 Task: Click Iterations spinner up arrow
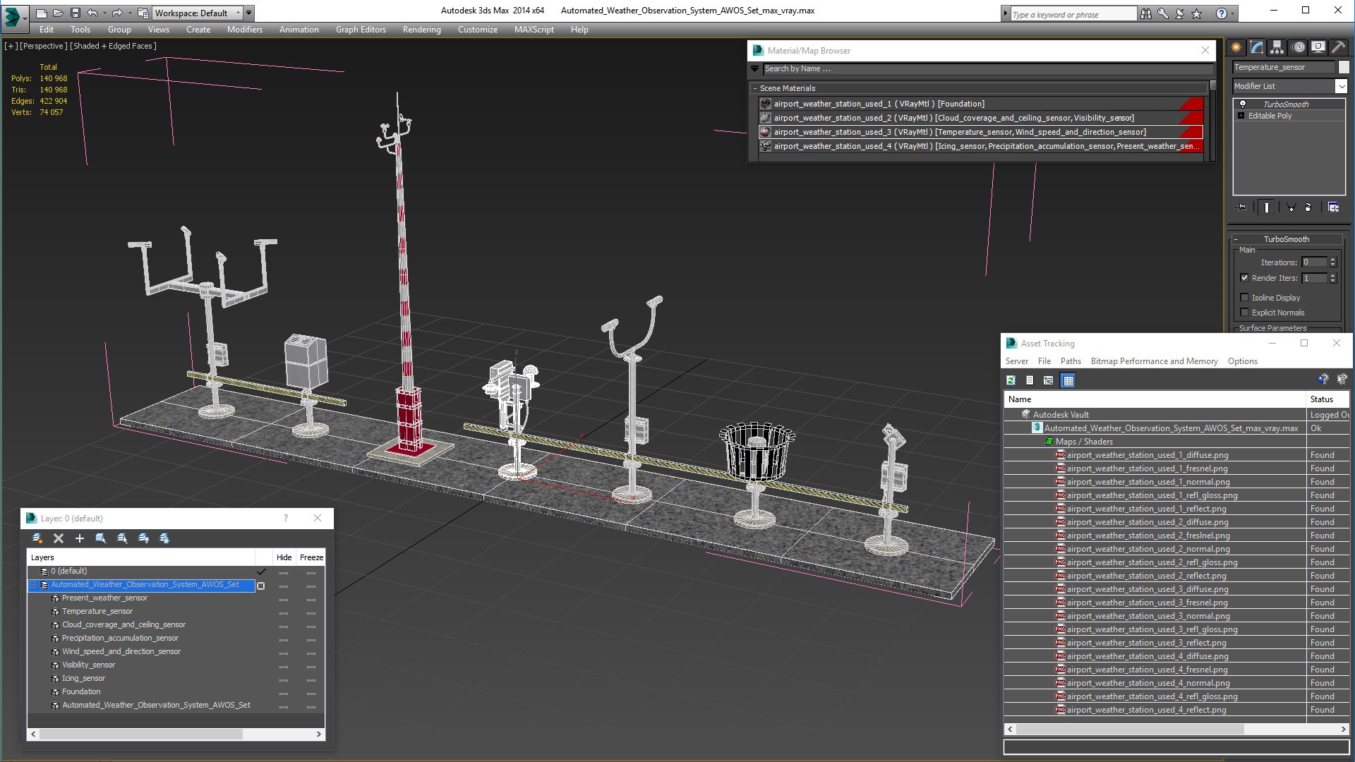point(1332,260)
